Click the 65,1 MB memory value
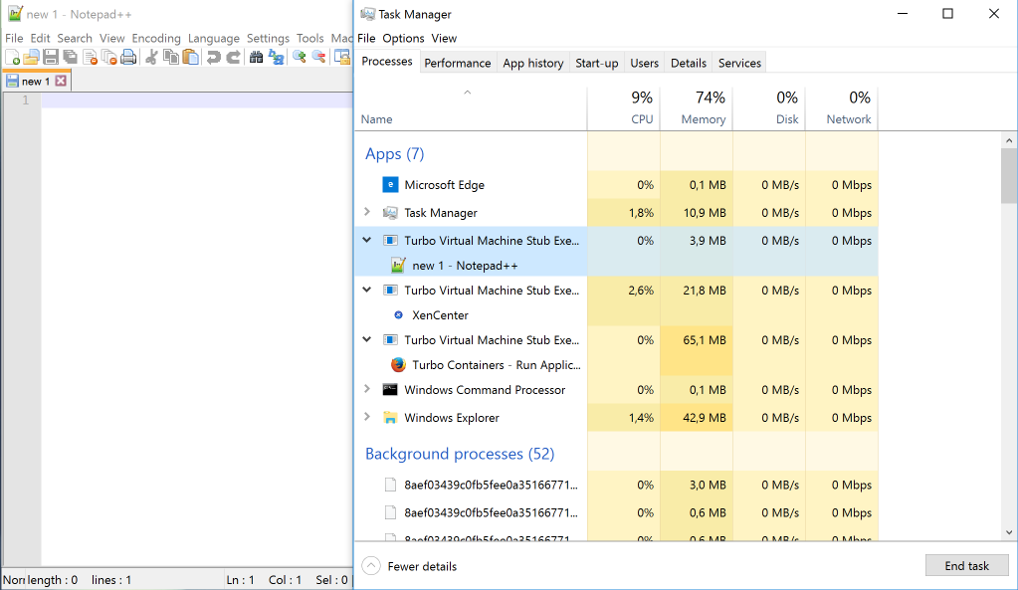This screenshot has width=1018, height=590. point(705,340)
